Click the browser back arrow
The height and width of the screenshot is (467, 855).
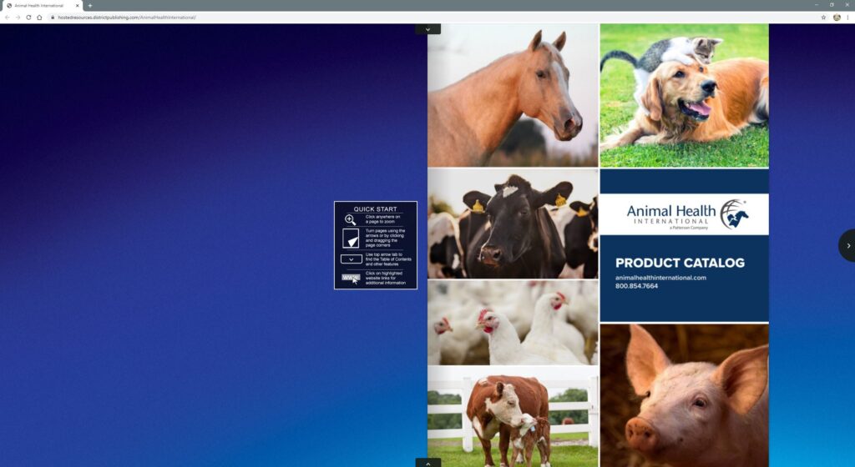pos(7,18)
